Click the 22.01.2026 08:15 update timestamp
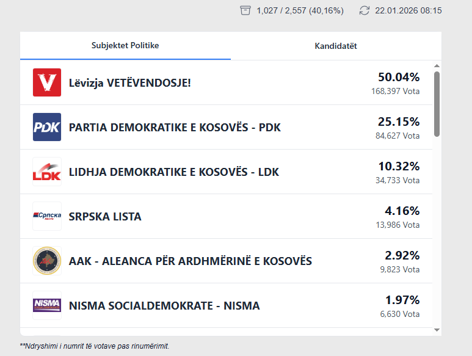This screenshot has height=356, width=472. 408,10
